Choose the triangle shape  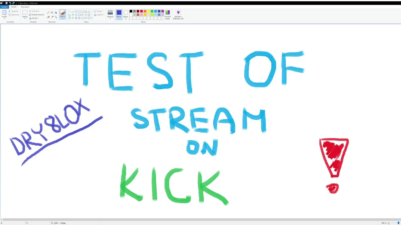[89, 12]
